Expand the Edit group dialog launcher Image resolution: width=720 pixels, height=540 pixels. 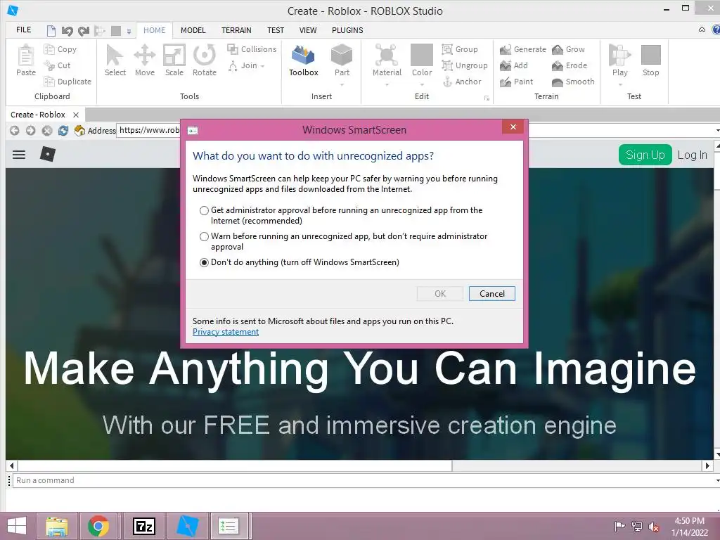coord(487,98)
